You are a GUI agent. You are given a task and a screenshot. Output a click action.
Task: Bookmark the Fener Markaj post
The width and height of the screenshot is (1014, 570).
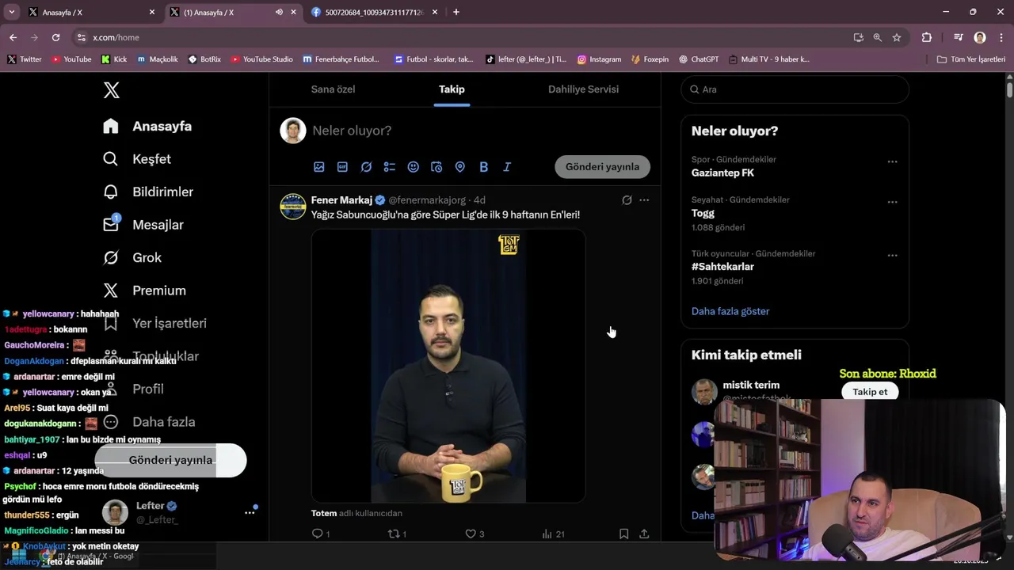(624, 534)
